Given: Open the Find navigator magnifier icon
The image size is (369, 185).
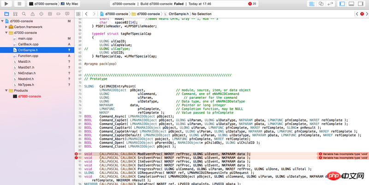Looking at the screenshot, I should 24,14.
